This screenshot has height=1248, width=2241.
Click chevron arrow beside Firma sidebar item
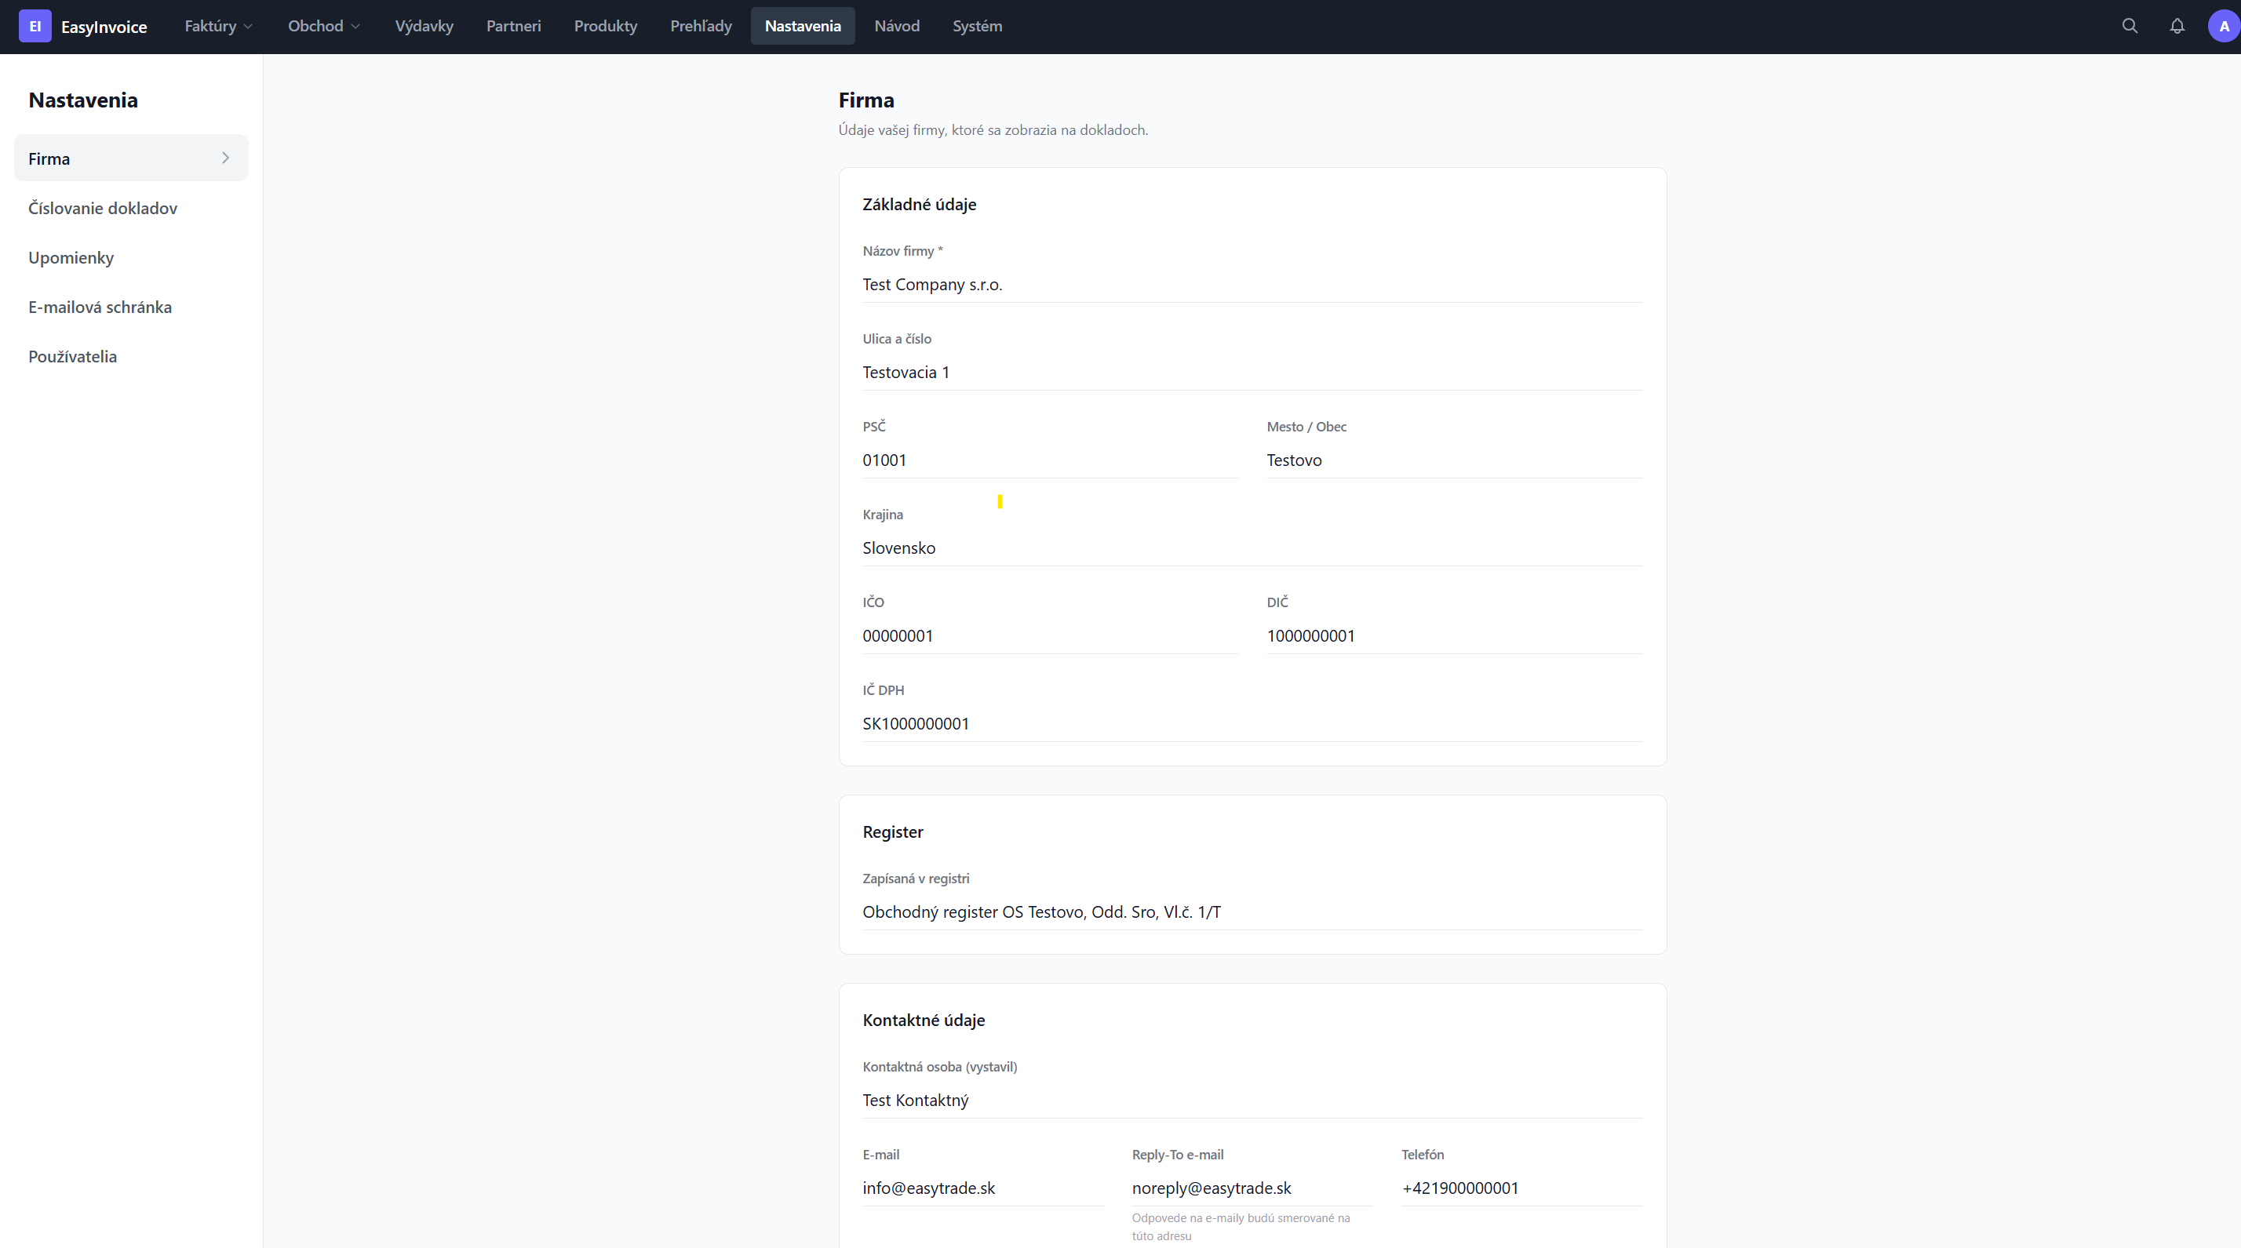point(225,158)
